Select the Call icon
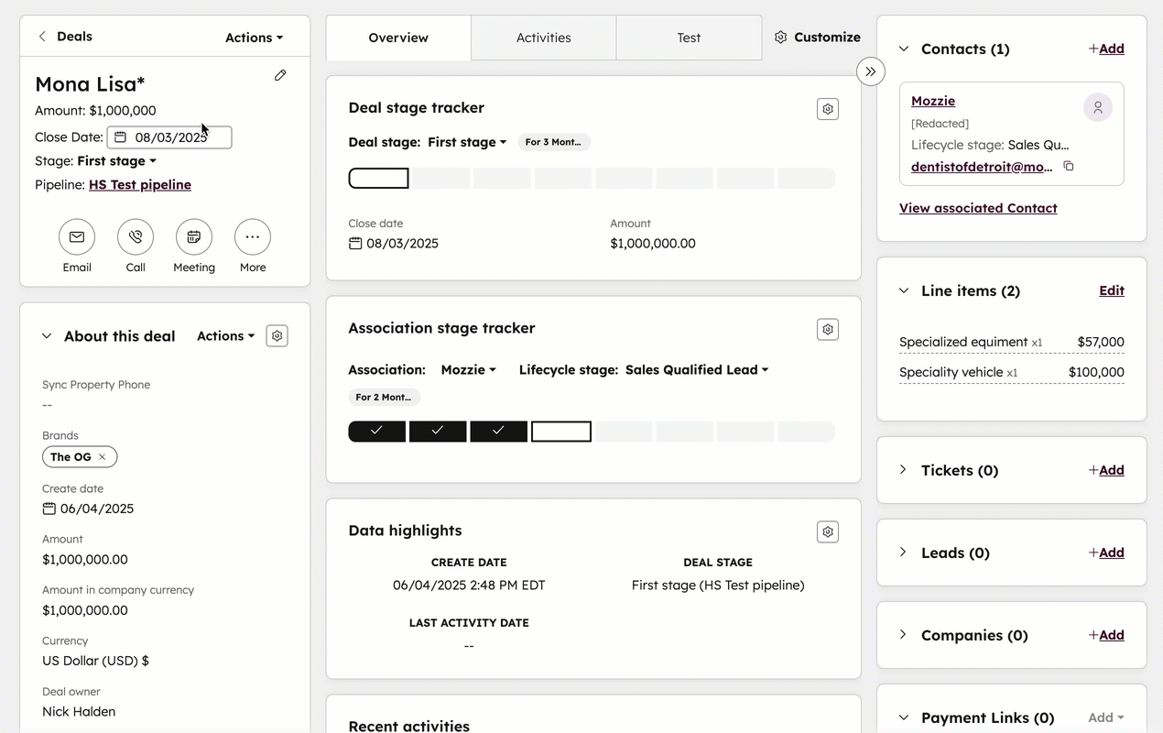The height and width of the screenshot is (733, 1163). click(x=136, y=236)
